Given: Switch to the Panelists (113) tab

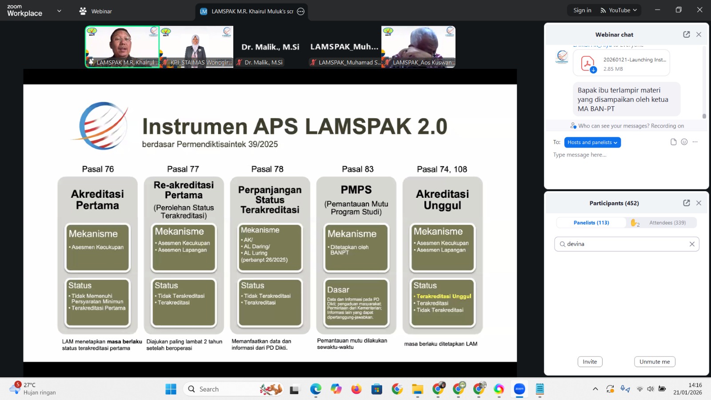Looking at the screenshot, I should point(591,223).
